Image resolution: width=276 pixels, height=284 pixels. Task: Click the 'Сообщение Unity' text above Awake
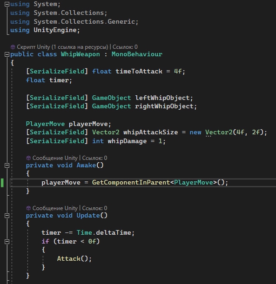pyautogui.click(x=55, y=158)
